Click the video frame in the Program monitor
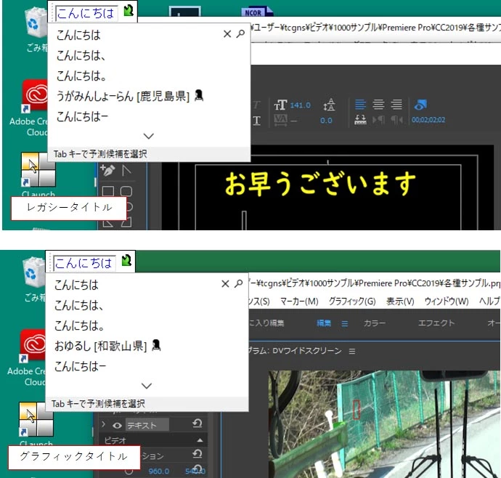Viewport: 501px width, 478px height. 385,424
